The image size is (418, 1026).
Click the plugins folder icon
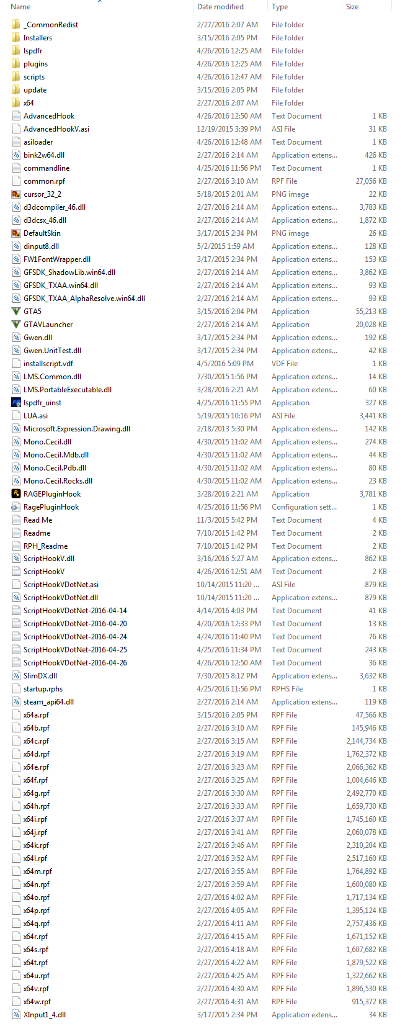pyautogui.click(x=16, y=64)
